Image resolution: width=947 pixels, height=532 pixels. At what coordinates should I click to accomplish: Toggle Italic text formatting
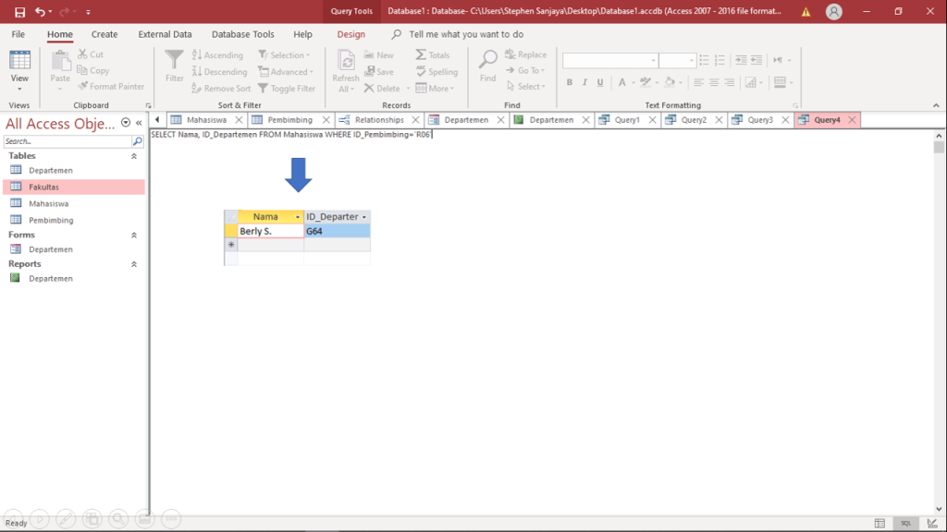(584, 82)
